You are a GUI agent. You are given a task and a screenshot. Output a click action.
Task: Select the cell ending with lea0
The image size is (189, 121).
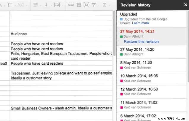click(5, 63)
